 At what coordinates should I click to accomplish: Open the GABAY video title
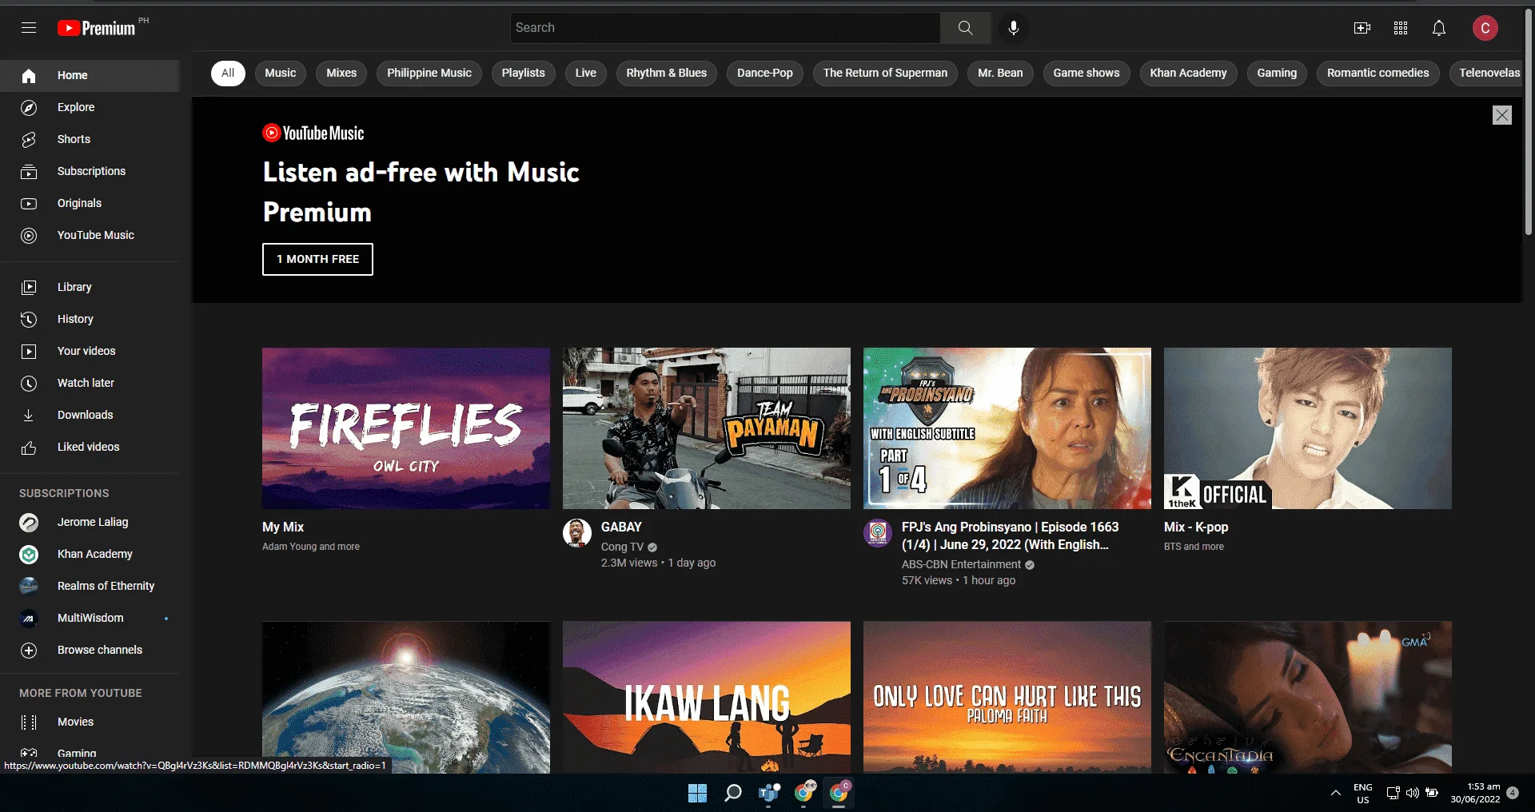coord(621,527)
